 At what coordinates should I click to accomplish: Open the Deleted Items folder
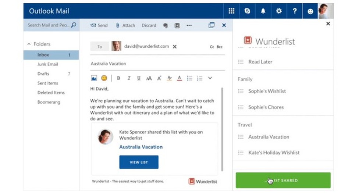(x=51, y=93)
